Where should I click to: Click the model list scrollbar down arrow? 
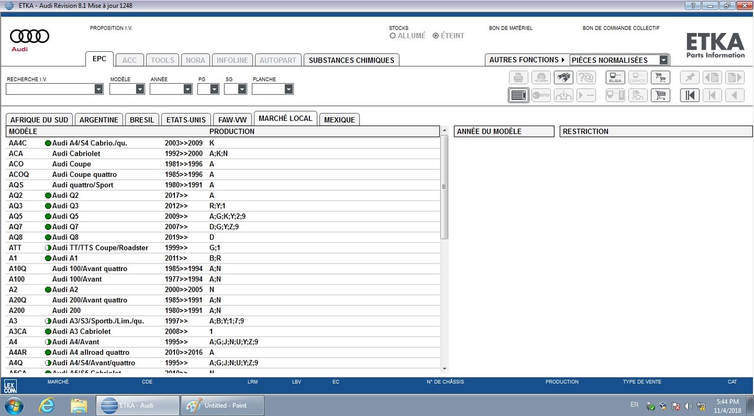444,369
